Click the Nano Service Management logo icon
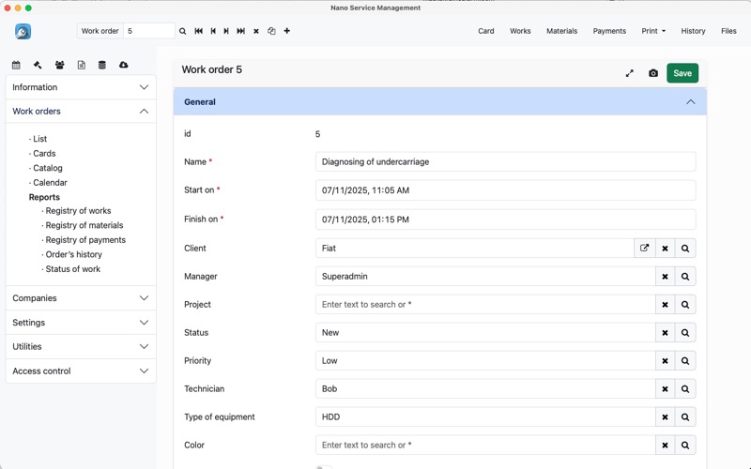Viewport: 751px width, 469px height. (23, 31)
